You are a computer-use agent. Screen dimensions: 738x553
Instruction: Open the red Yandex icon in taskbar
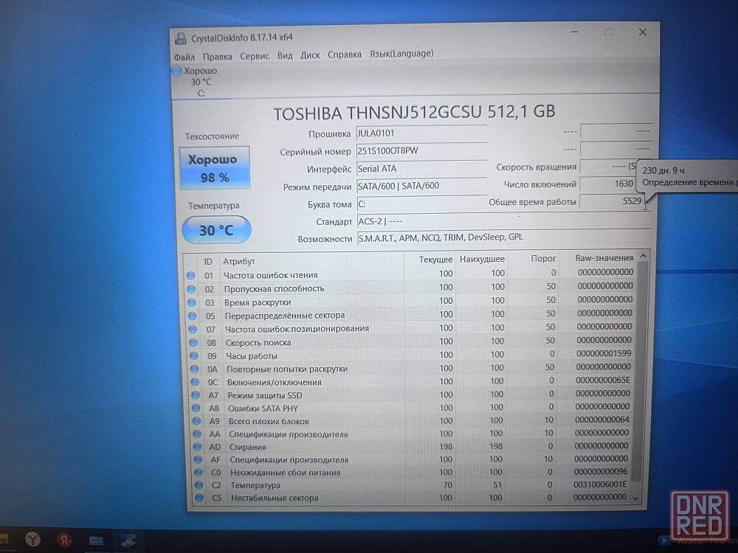[64, 540]
